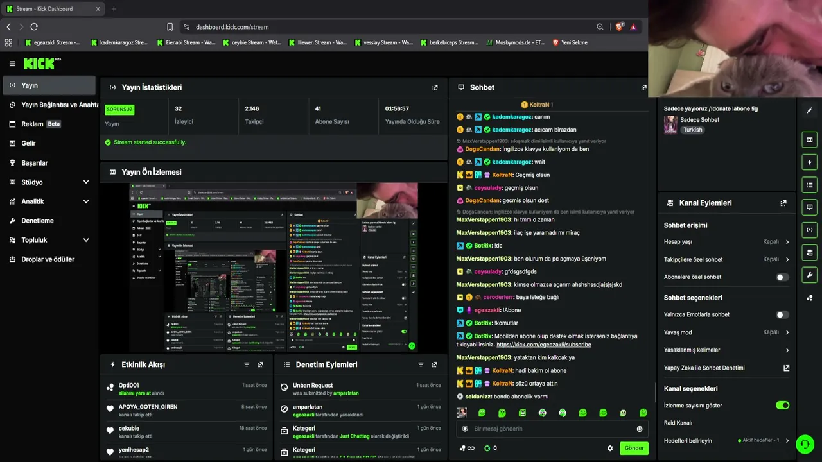Pop out the Yayın İstatistikleri panel

click(x=435, y=87)
